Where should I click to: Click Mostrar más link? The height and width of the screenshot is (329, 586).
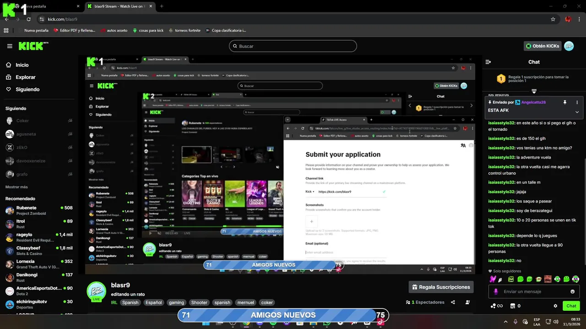click(16, 187)
